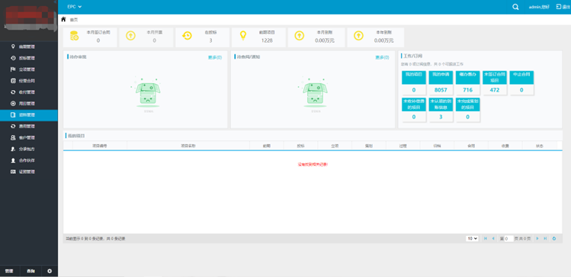Click the location pin icon in sidebar
The height and width of the screenshot is (277, 571).
(14, 47)
